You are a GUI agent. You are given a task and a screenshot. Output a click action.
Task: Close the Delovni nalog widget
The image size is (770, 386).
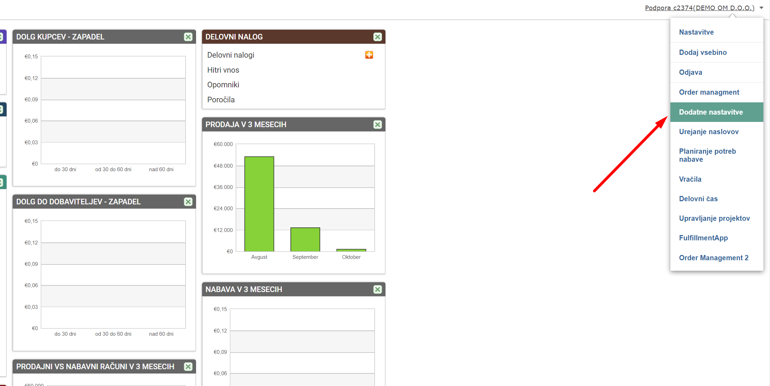tap(377, 37)
